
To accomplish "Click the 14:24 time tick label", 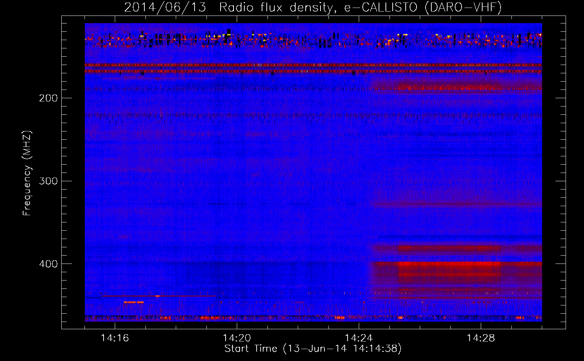I will [359, 338].
